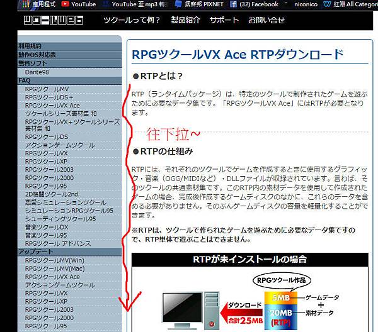Open the PIXNET bookmark
The image size is (378, 332).
pyautogui.click(x=199, y=4)
